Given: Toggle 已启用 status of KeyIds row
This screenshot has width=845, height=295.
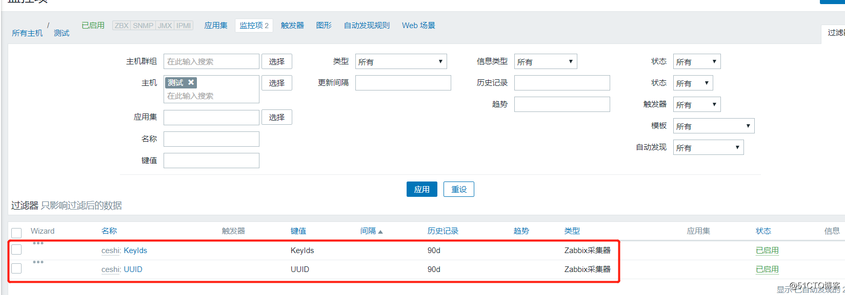Looking at the screenshot, I should [767, 251].
